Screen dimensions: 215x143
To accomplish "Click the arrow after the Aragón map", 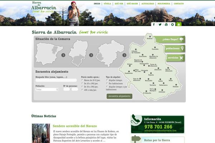I will tap(91, 55).
